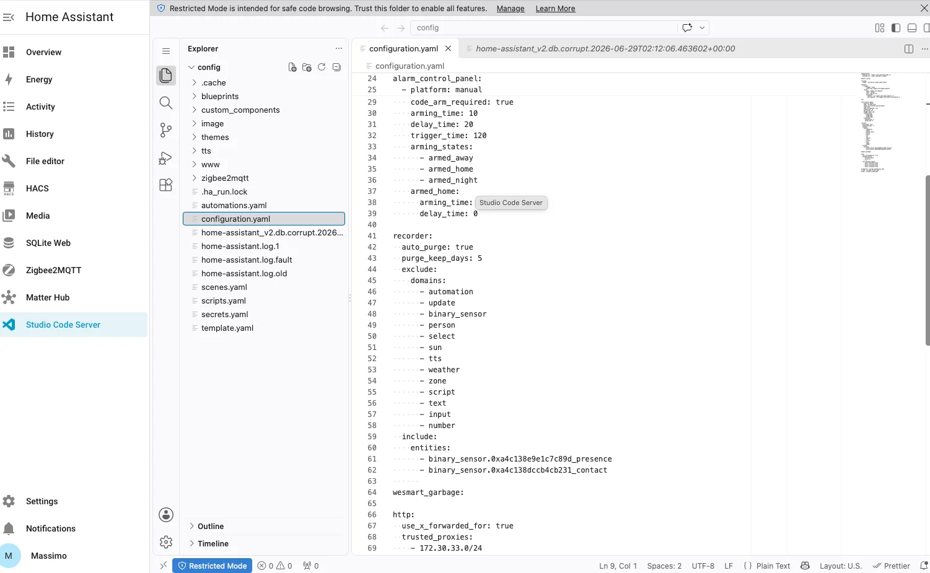Expand the zigbee2mqtt folder
This screenshot has width=930, height=573.
point(264,178)
